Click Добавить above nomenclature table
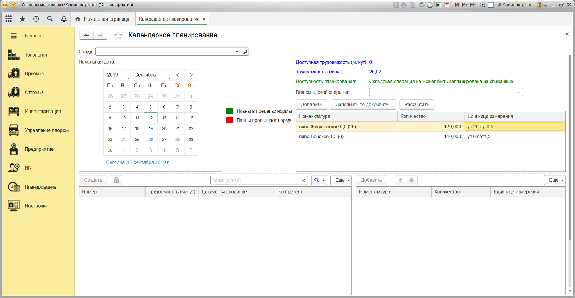This screenshot has height=298, width=575. (x=312, y=104)
